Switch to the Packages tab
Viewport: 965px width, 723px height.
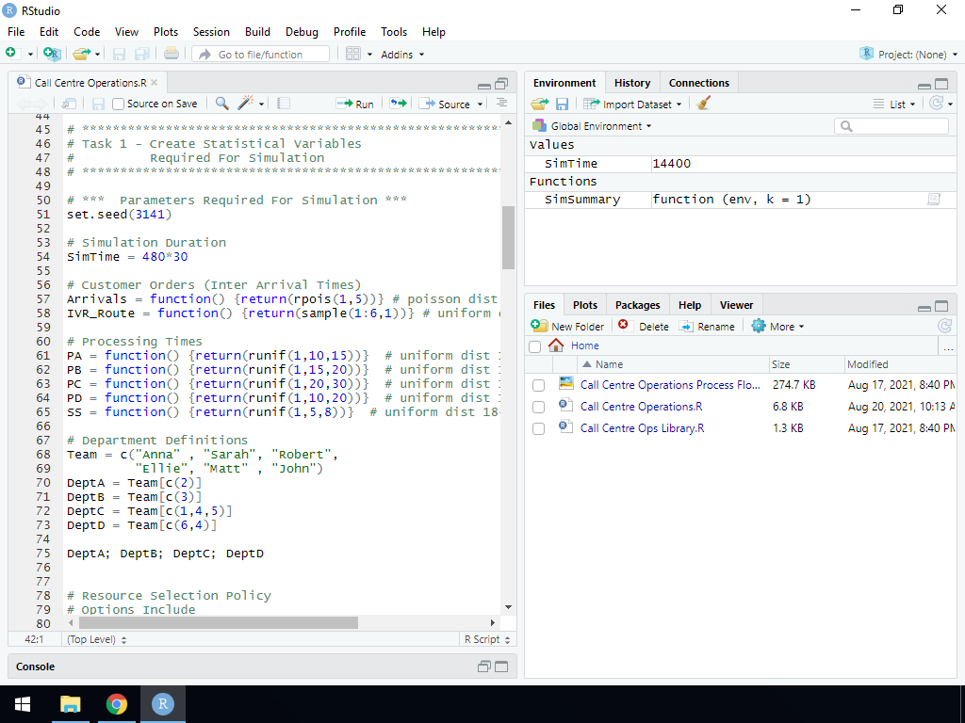(x=637, y=305)
